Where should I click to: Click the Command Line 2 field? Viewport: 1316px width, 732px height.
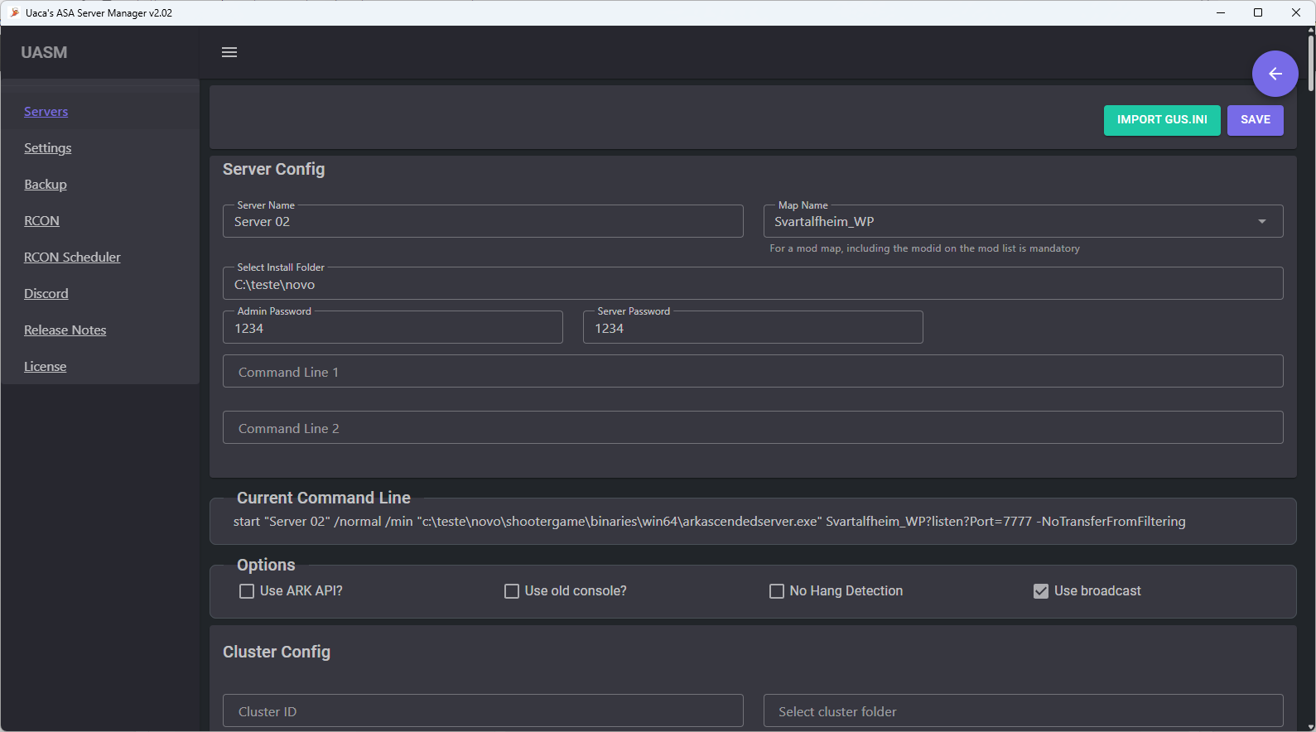tap(753, 427)
